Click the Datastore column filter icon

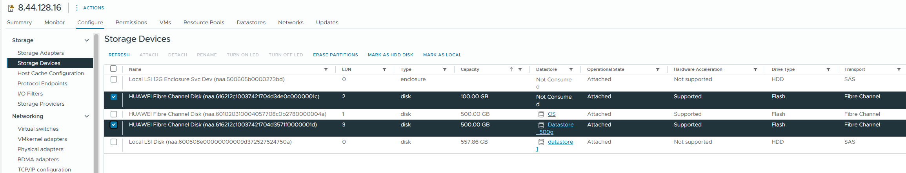click(x=571, y=70)
